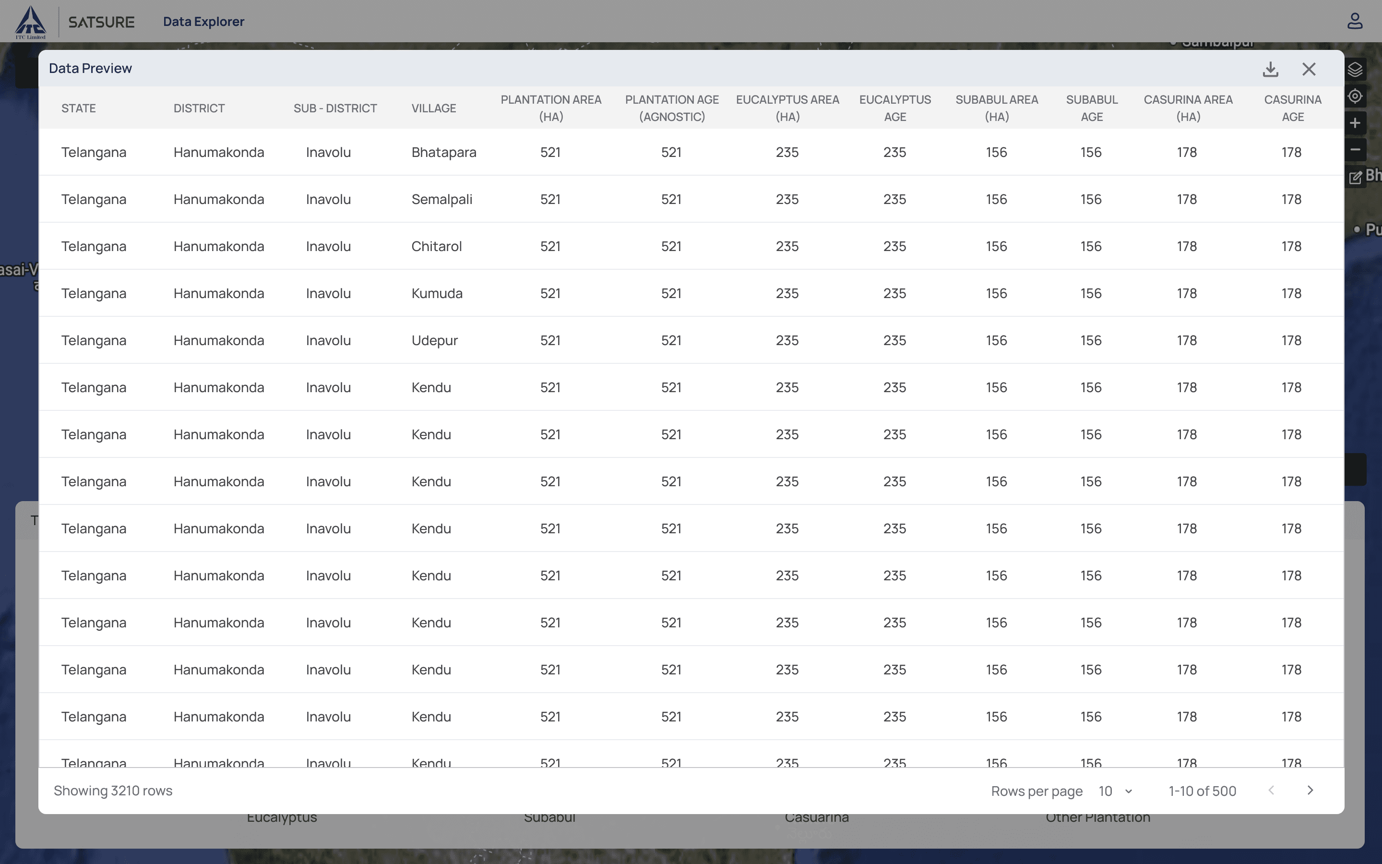Screen dimensions: 1382x864
Task: Close the Data Preview dialog
Action: tap(1308, 69)
